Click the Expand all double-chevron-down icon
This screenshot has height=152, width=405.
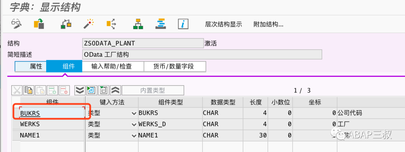coord(80,90)
